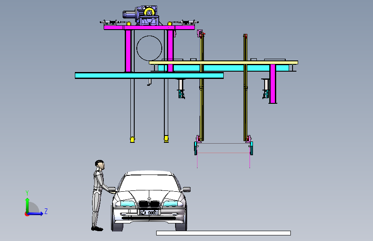Click the blue Z axis arrow

[x=36, y=214]
